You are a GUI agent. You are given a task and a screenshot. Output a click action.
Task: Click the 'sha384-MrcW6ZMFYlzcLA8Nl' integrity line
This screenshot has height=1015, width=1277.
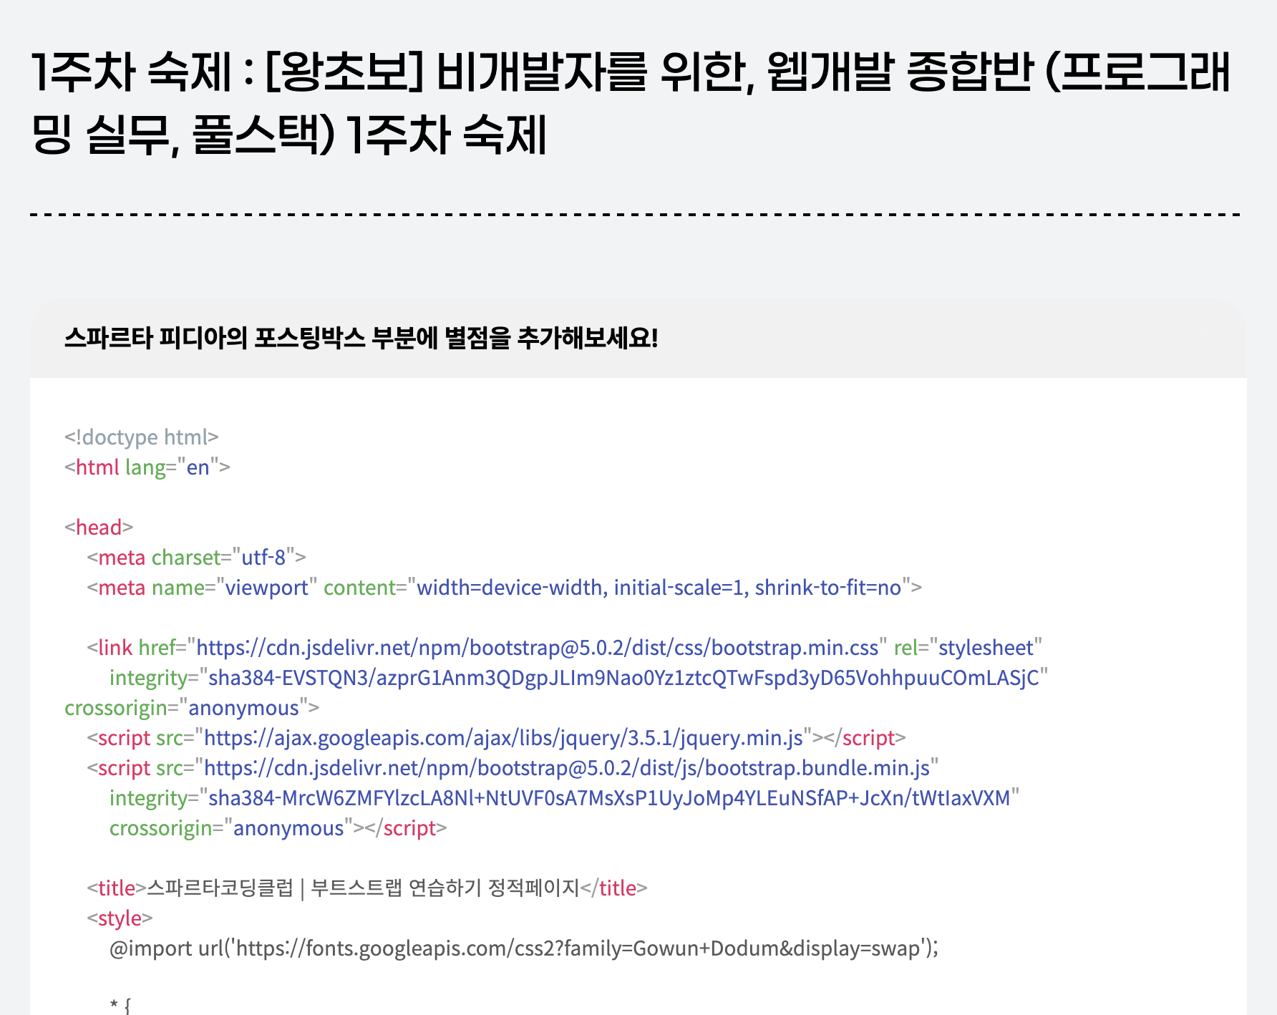(x=564, y=797)
